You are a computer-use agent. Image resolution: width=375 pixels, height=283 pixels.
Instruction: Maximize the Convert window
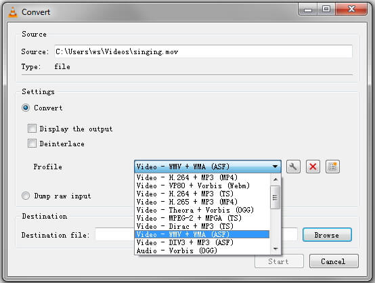pyautogui.click(x=326, y=9)
